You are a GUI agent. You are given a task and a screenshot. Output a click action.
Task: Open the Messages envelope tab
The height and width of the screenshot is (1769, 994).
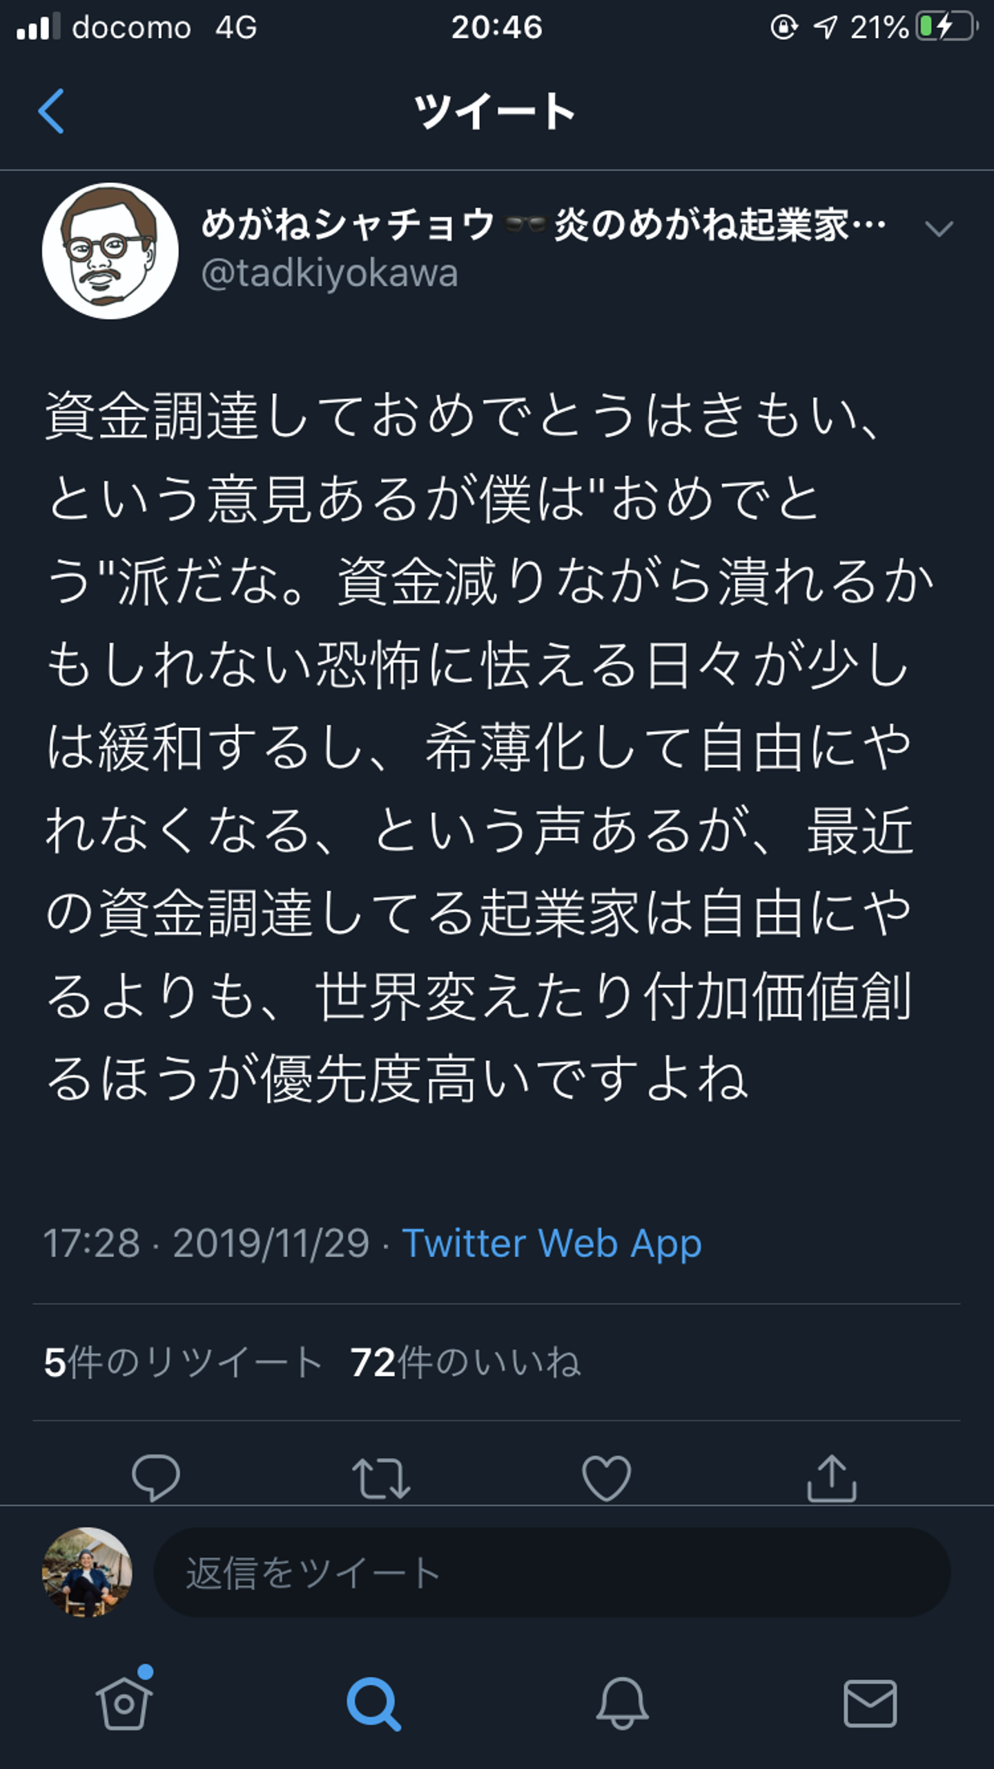pos(870,1703)
